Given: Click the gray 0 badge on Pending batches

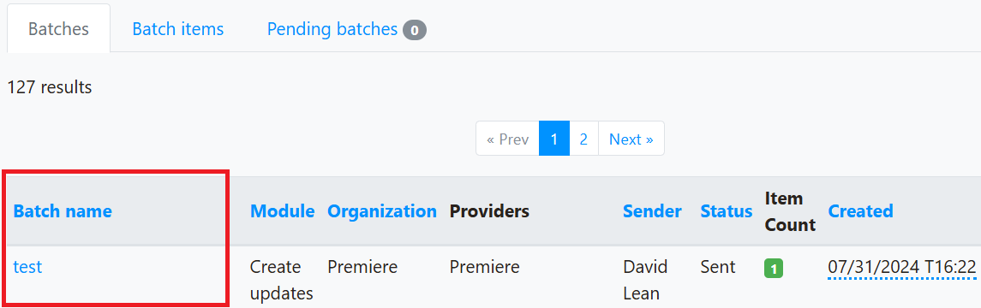Looking at the screenshot, I should point(414,30).
